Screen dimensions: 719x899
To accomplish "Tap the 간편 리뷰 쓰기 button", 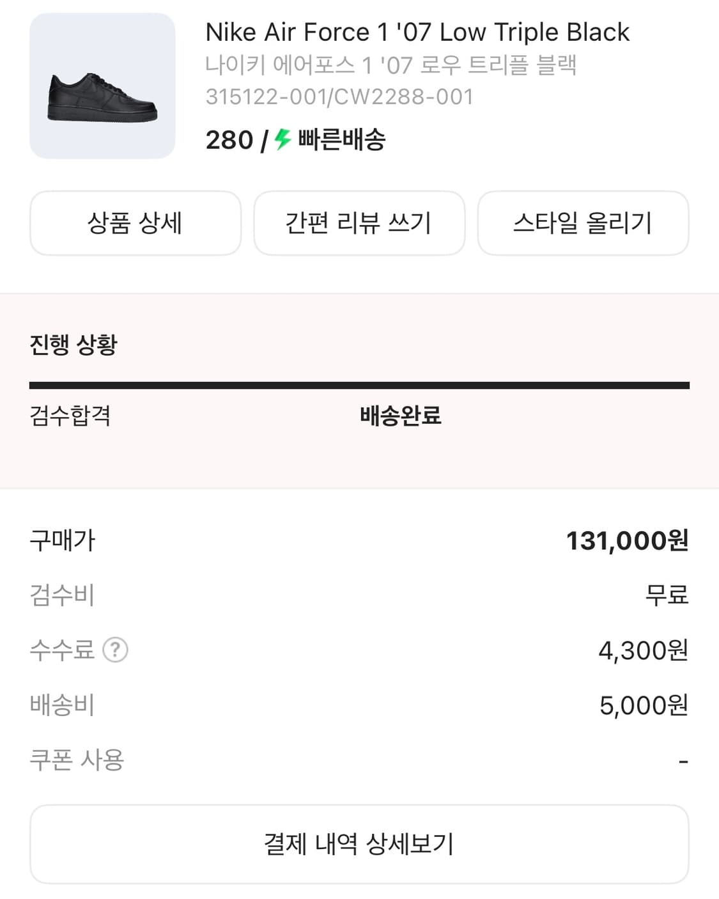I will click(x=359, y=223).
